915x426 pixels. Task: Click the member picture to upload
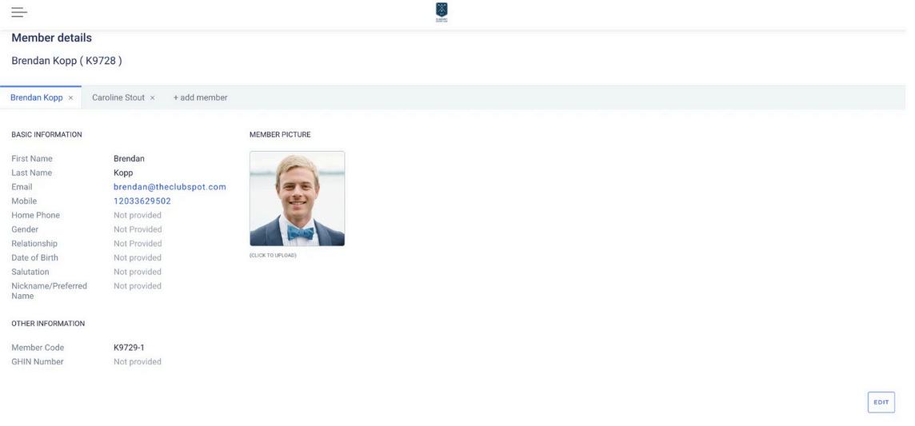(297, 198)
